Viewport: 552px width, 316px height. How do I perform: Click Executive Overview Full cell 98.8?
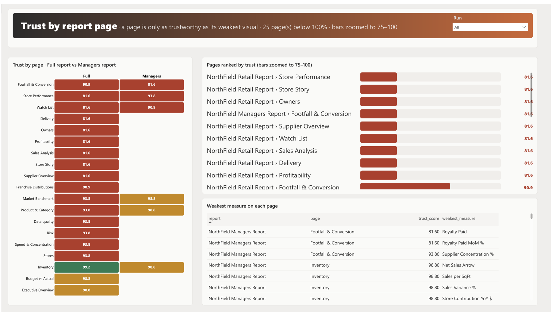point(86,290)
